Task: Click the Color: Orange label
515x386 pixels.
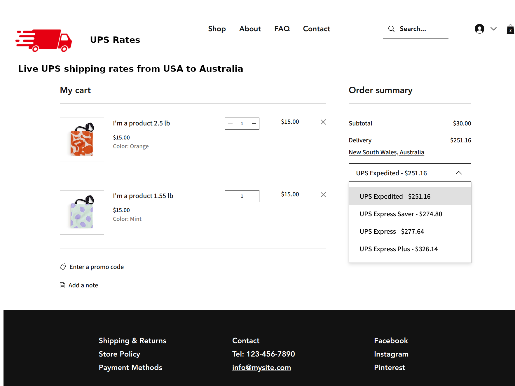Action: tap(131, 146)
